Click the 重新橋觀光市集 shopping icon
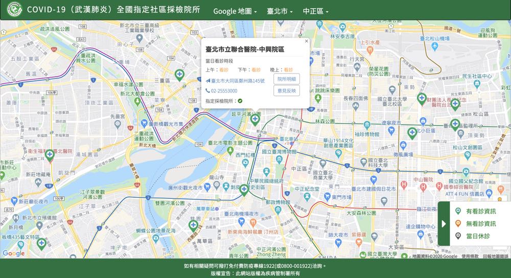Image resolution: width=511 pixels, height=278 pixels. click(x=144, y=123)
